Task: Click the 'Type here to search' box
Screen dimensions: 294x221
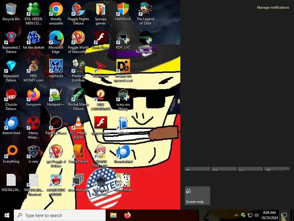Action: (x=60, y=215)
